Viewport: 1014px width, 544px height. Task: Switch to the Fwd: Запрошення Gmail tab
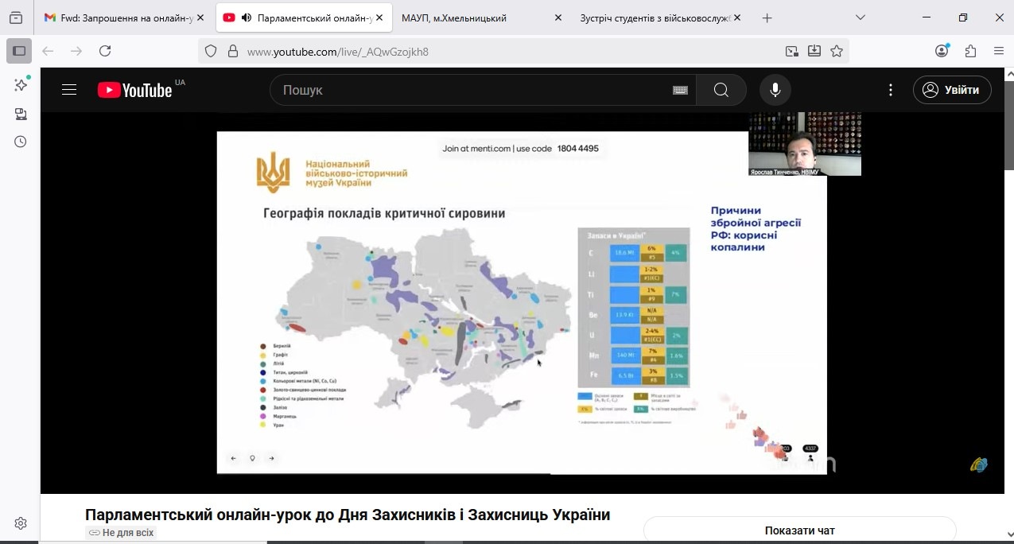point(119,17)
